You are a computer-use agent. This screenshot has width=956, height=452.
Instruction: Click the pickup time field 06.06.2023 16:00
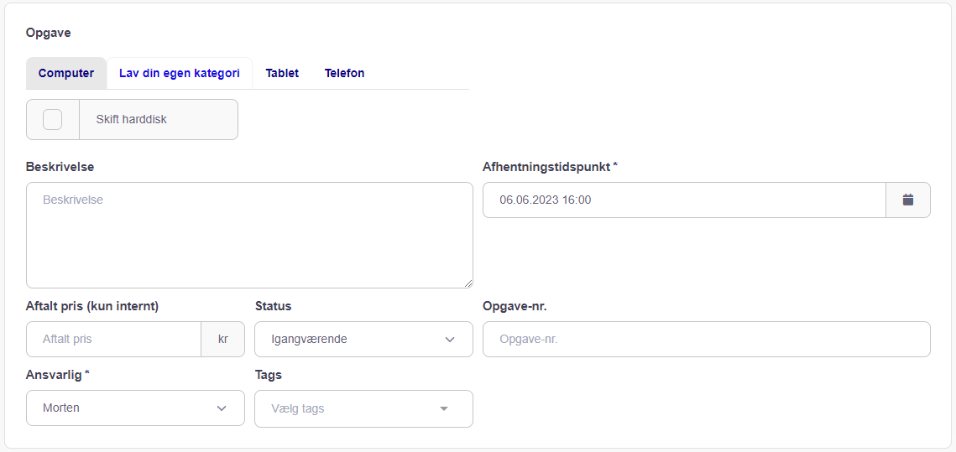[684, 200]
